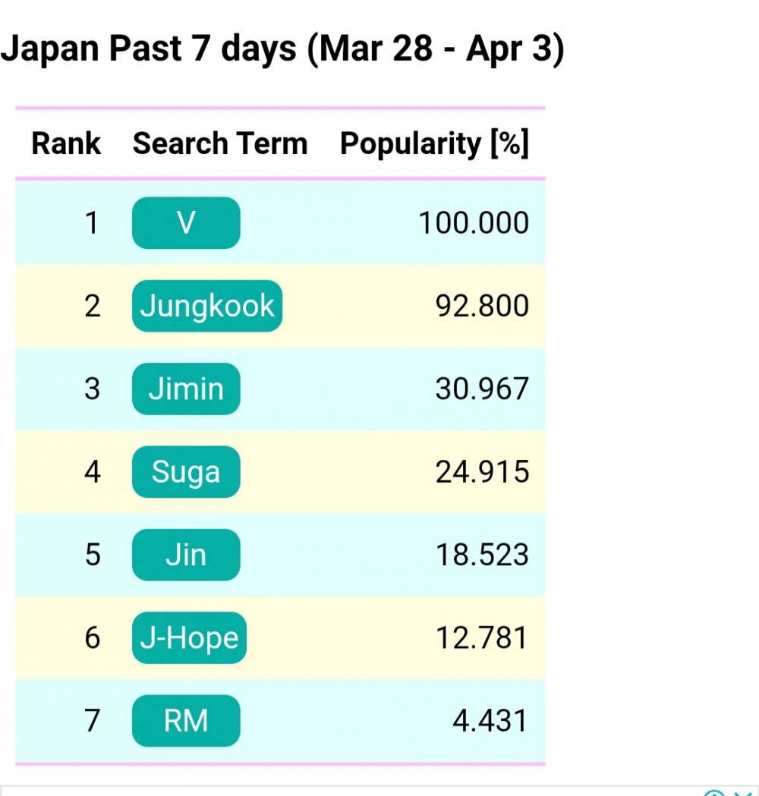Screen dimensions: 759x796
Task: Close the ad banner using the X icon
Action: pyautogui.click(x=742, y=792)
